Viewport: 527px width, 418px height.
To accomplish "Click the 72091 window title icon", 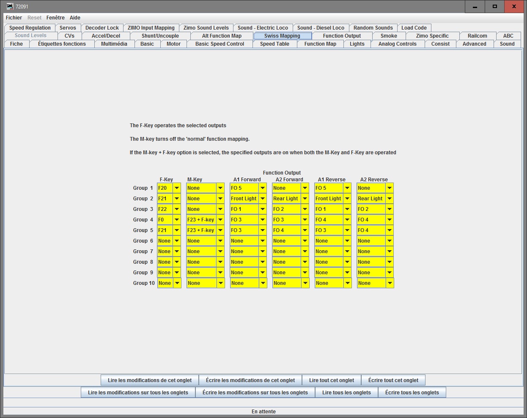I will point(10,6).
